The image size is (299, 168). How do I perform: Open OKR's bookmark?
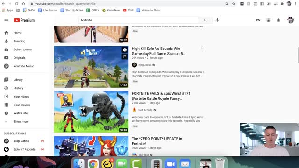[x=93, y=10]
